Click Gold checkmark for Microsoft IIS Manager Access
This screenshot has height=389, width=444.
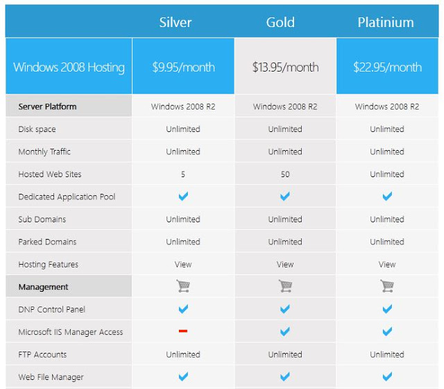tap(285, 331)
